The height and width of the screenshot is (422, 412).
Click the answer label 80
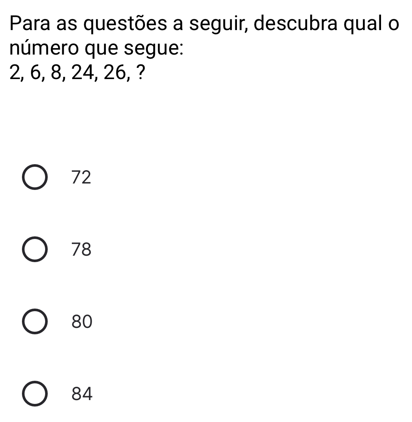pos(81,322)
